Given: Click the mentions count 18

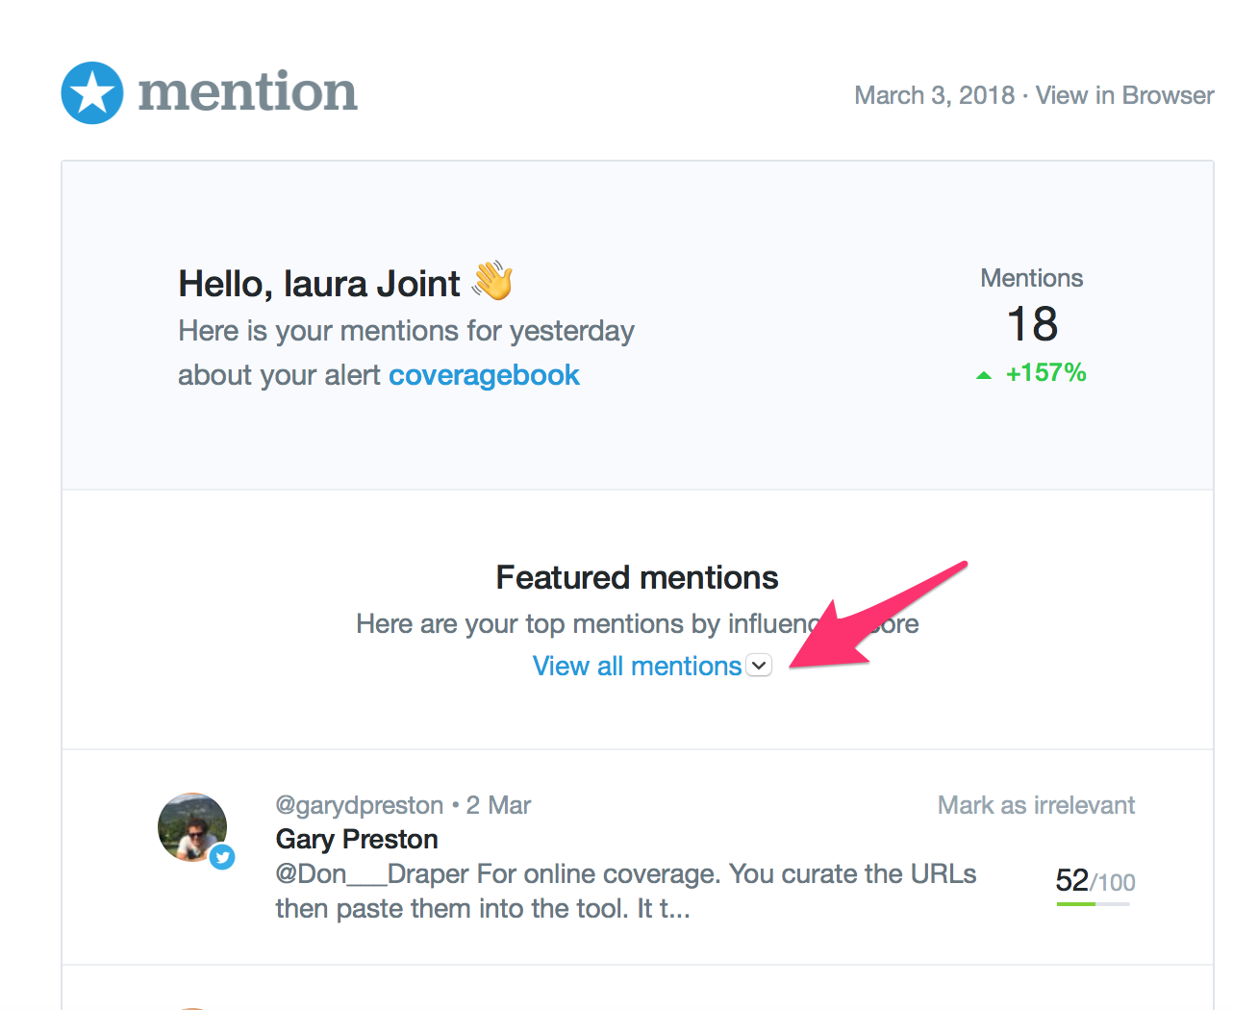Looking at the screenshot, I should pos(1032,324).
